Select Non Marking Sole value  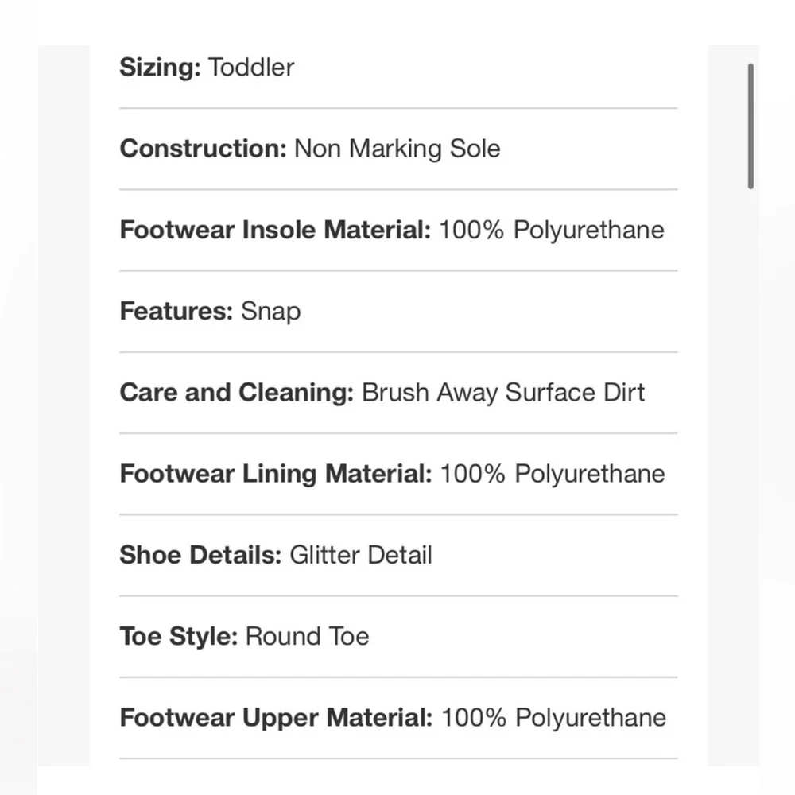tap(397, 149)
